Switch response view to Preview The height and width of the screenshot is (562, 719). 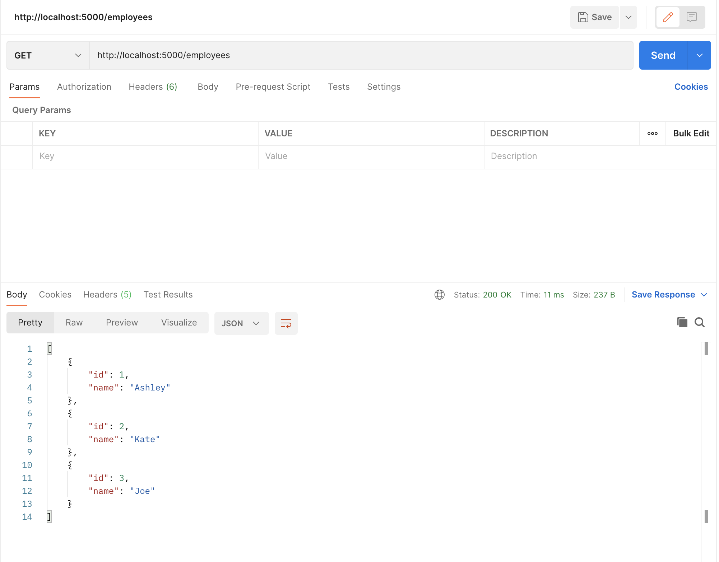pos(122,322)
